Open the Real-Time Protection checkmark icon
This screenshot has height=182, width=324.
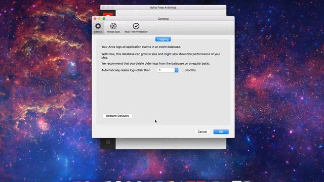click(x=136, y=26)
